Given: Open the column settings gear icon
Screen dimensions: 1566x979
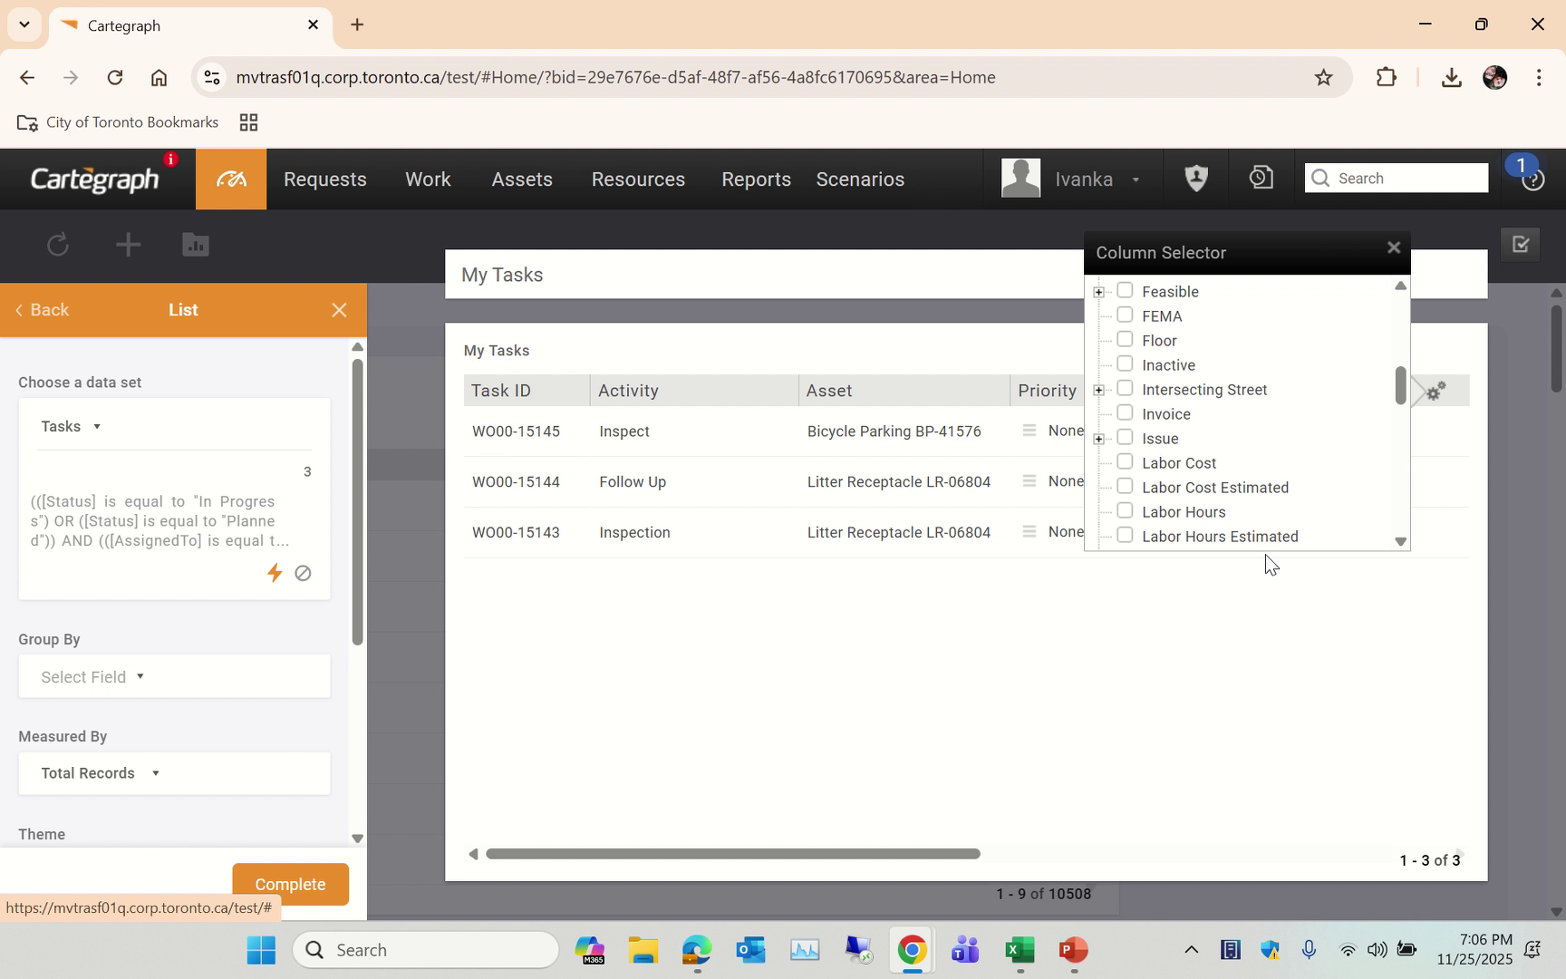Looking at the screenshot, I should (1435, 390).
